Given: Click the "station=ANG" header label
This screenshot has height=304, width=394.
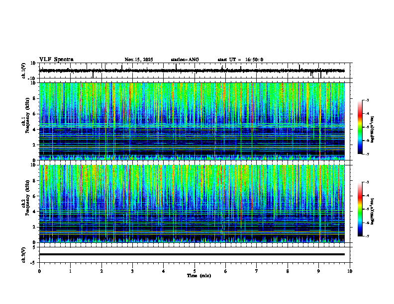Looking at the screenshot, I should 185,60.
